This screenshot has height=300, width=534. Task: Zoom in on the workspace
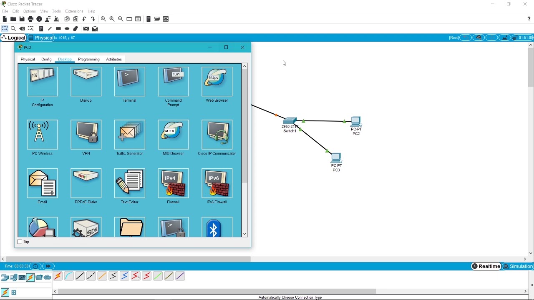click(x=103, y=19)
